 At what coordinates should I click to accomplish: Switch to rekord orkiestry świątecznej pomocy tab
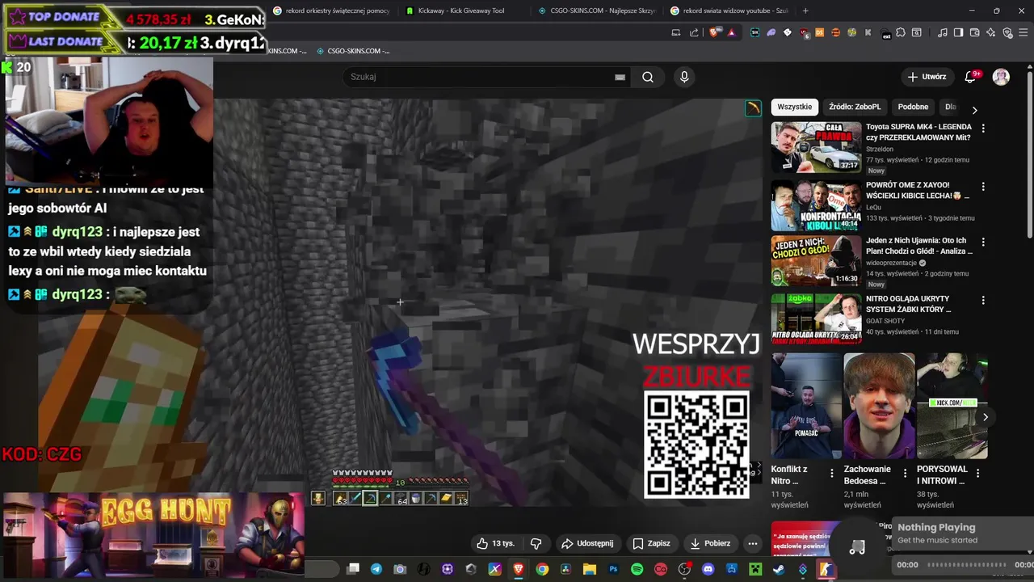(x=331, y=11)
